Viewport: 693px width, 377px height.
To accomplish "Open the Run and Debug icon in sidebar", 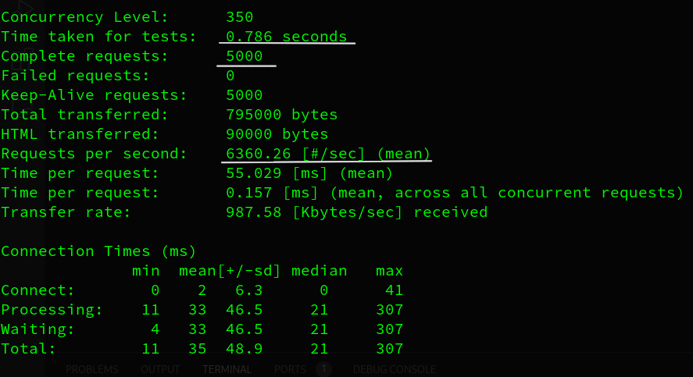I will click(23, 8).
